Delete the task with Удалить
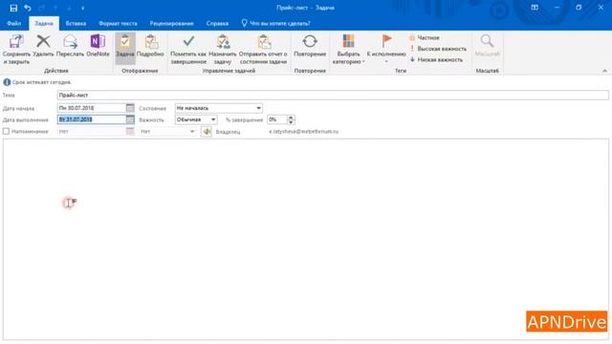612x344 pixels. [43, 46]
